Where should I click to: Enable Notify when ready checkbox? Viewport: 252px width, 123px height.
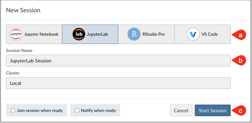77,110
